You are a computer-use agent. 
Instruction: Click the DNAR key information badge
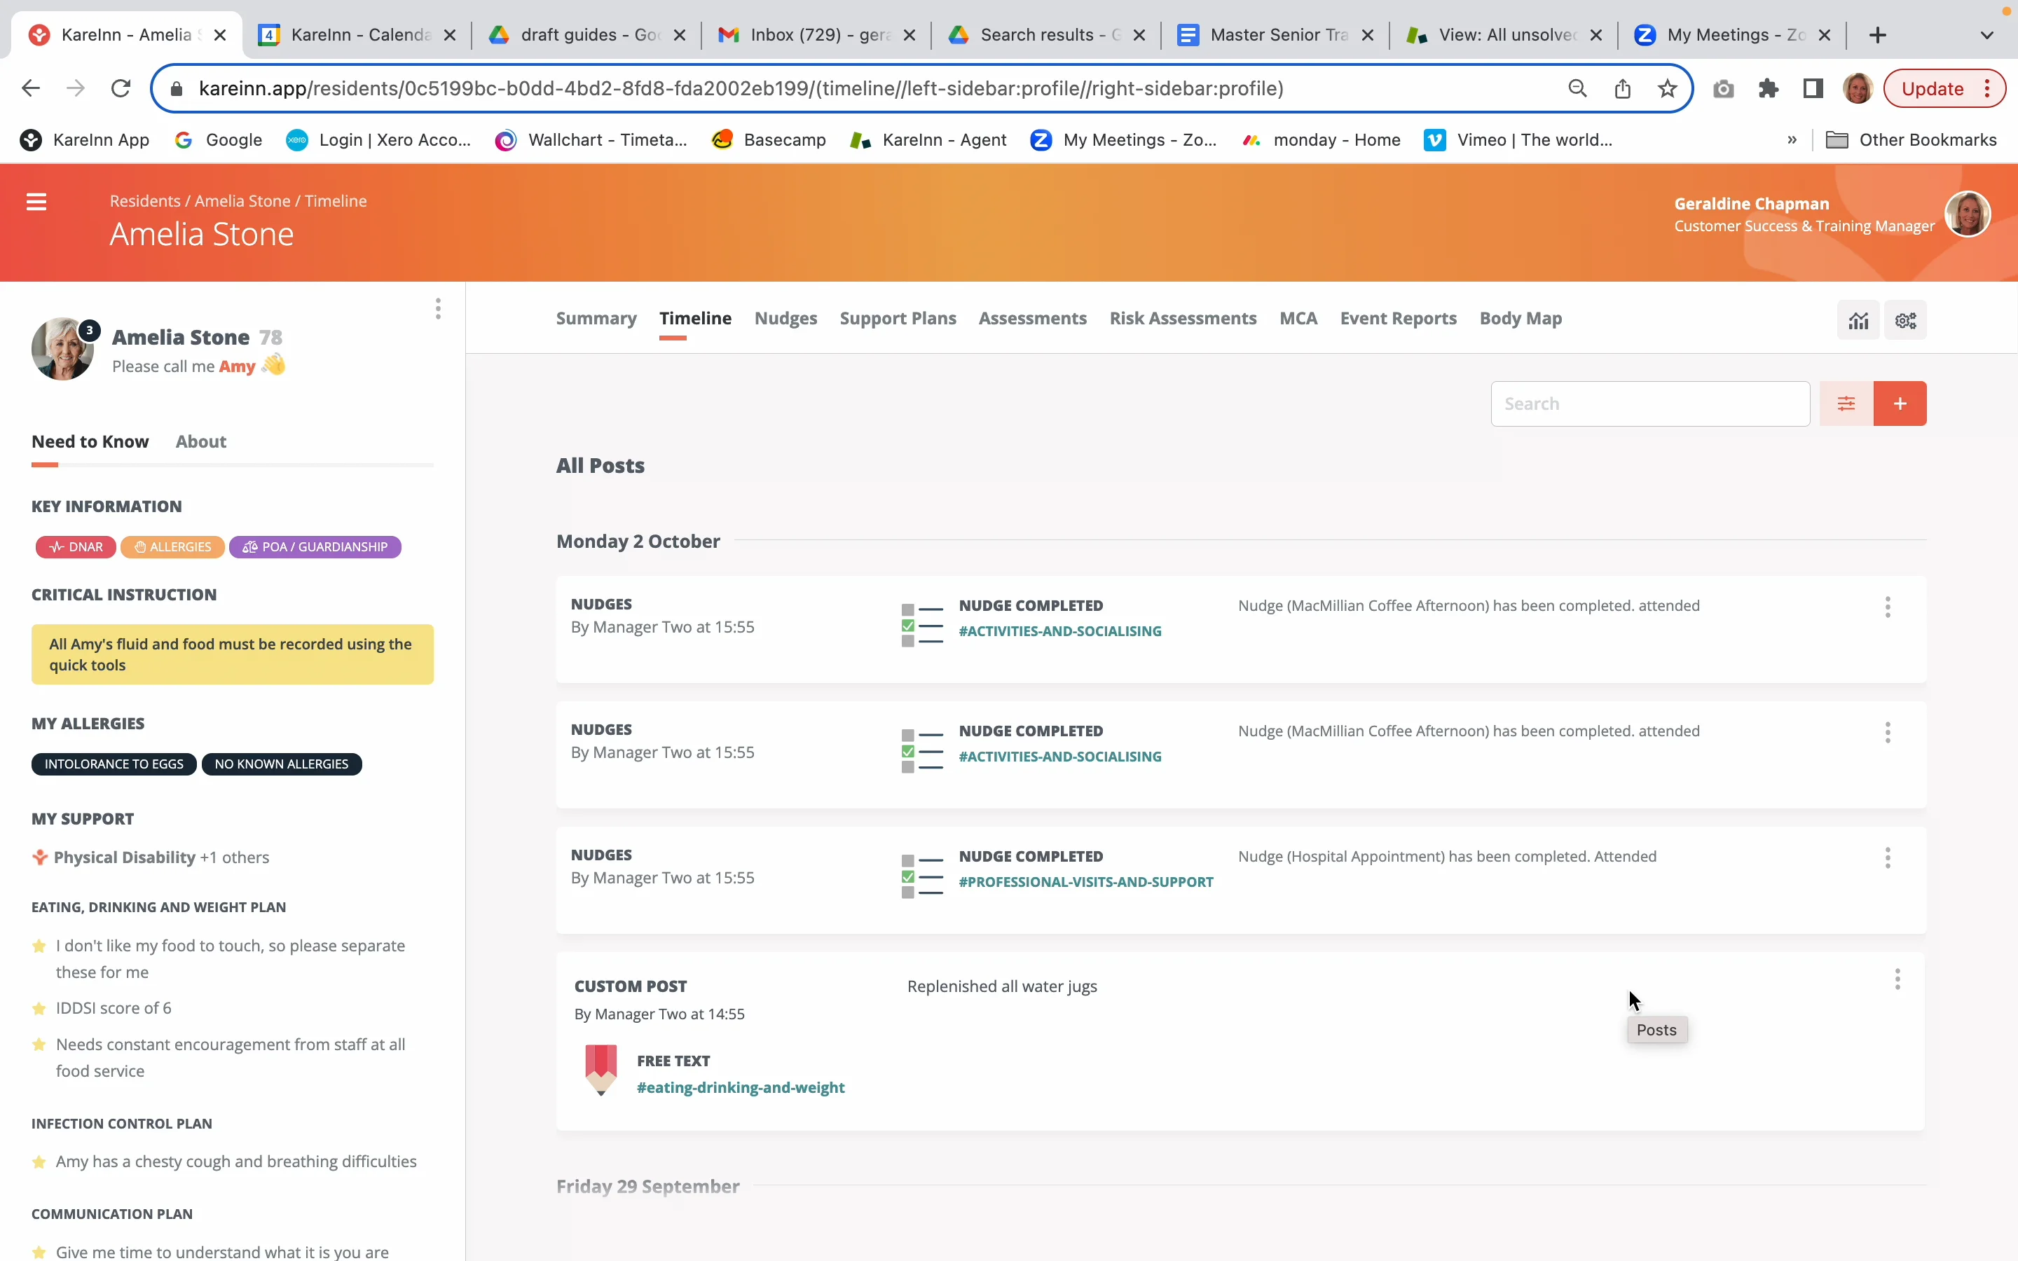[x=76, y=547]
